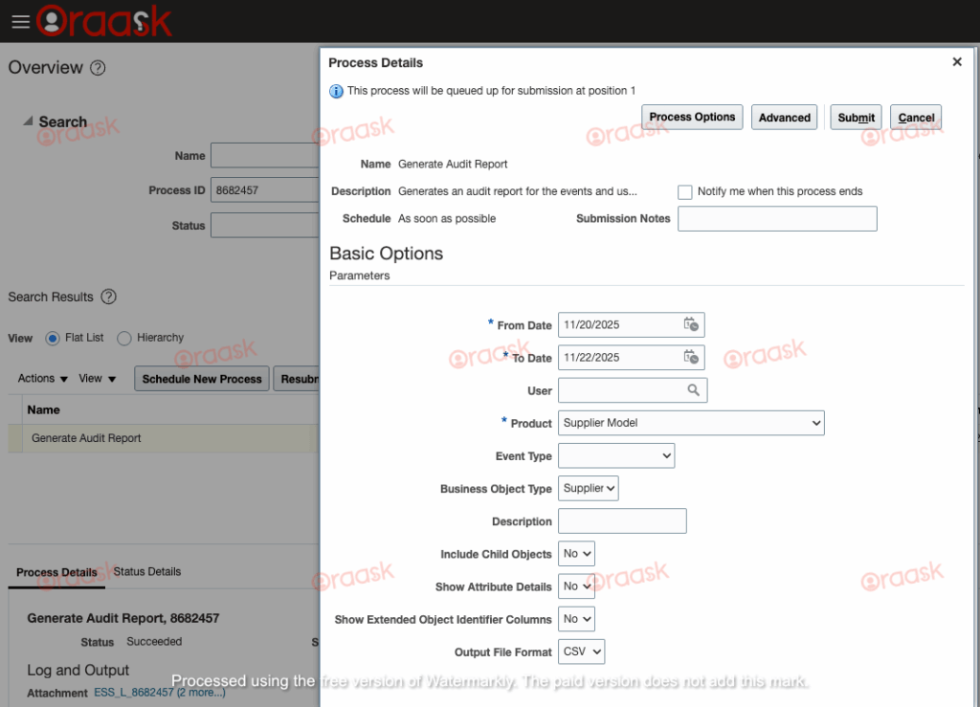Click the Name search field

pyautogui.click(x=265, y=156)
